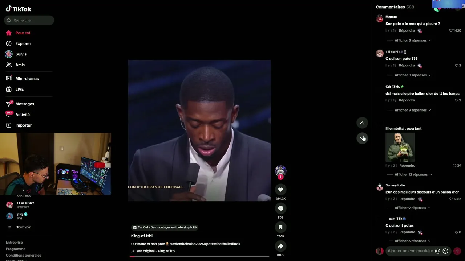The image size is (465, 261).
Task: Expand 'Afficher 9 réponses' under Sammy lodie
Action: pyautogui.click(x=412, y=208)
